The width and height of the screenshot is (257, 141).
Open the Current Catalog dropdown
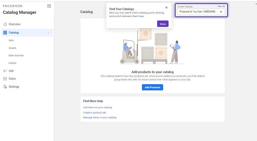coord(201,12)
